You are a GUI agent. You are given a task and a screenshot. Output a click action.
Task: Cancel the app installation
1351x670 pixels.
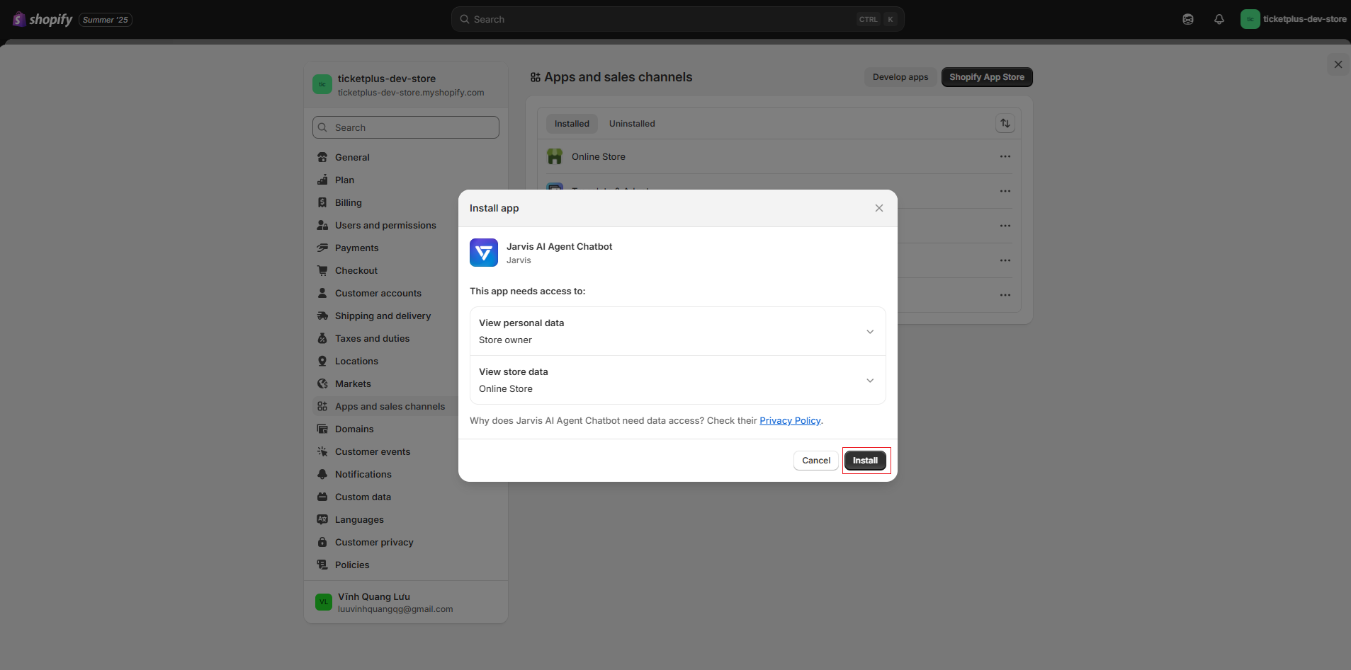(x=816, y=461)
